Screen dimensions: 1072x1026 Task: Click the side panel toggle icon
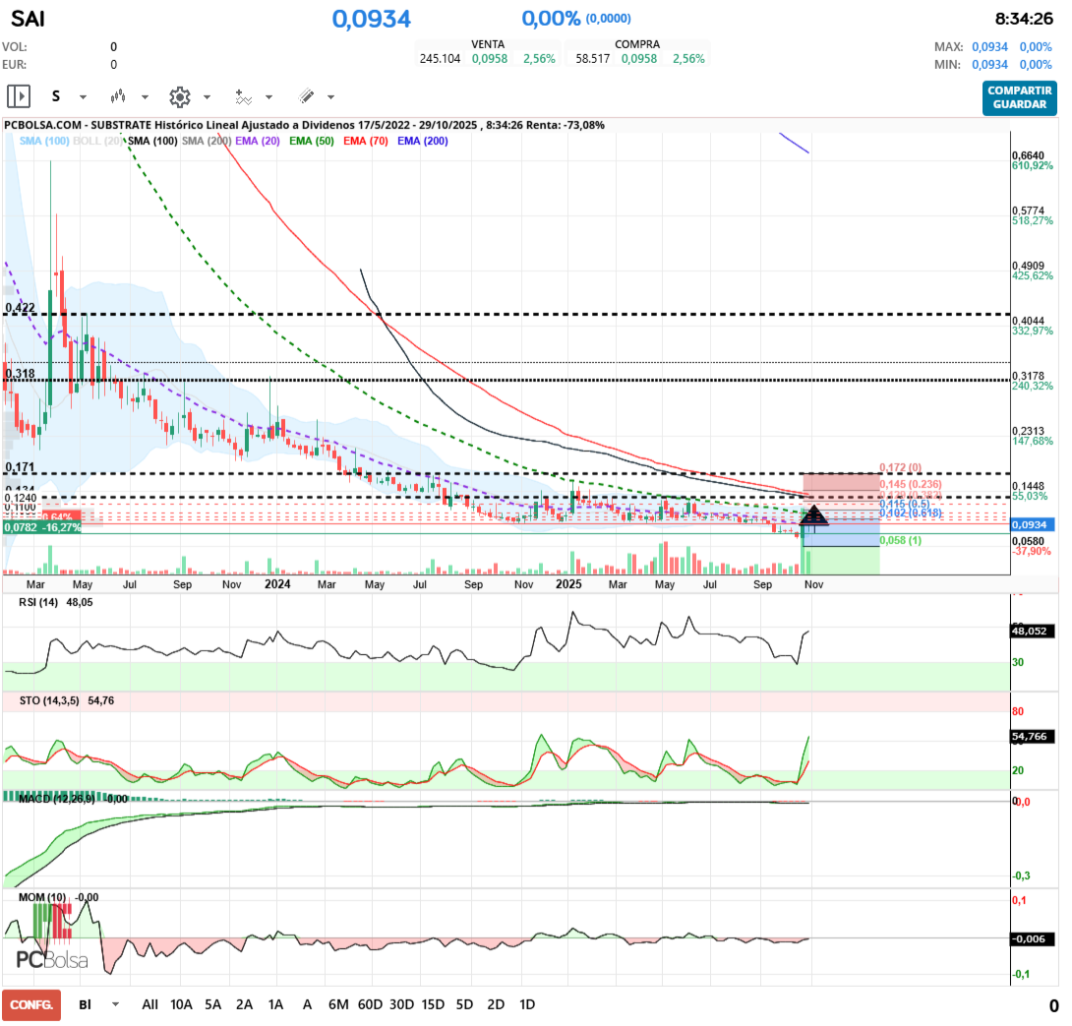[x=19, y=96]
